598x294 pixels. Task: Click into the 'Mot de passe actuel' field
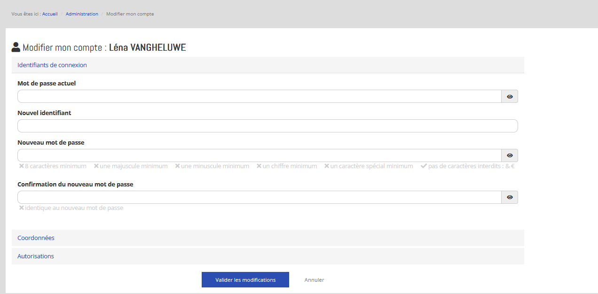259,97
